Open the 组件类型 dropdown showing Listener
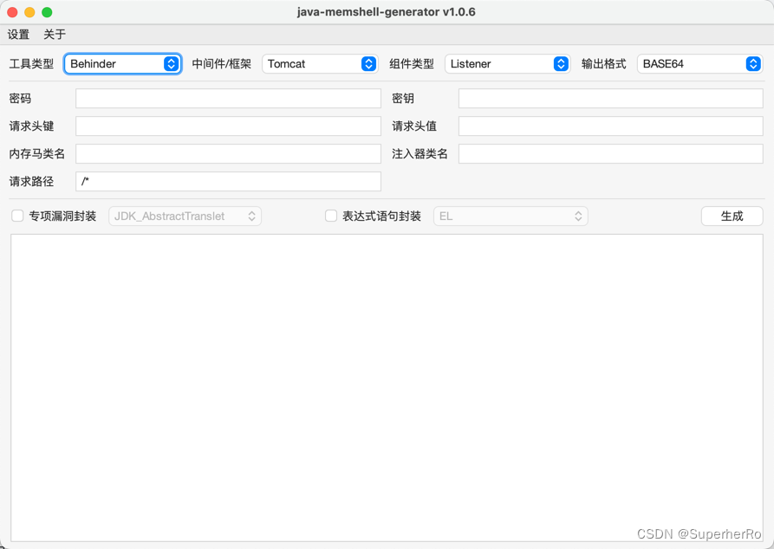Image resolution: width=774 pixels, height=549 pixels. tap(507, 63)
